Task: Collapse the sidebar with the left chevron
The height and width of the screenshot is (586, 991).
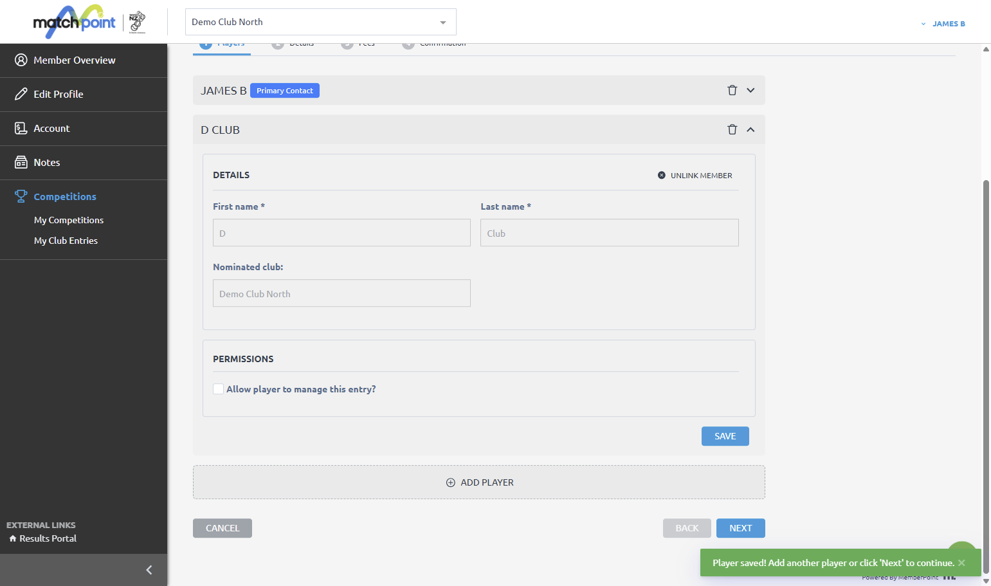Action: point(149,570)
